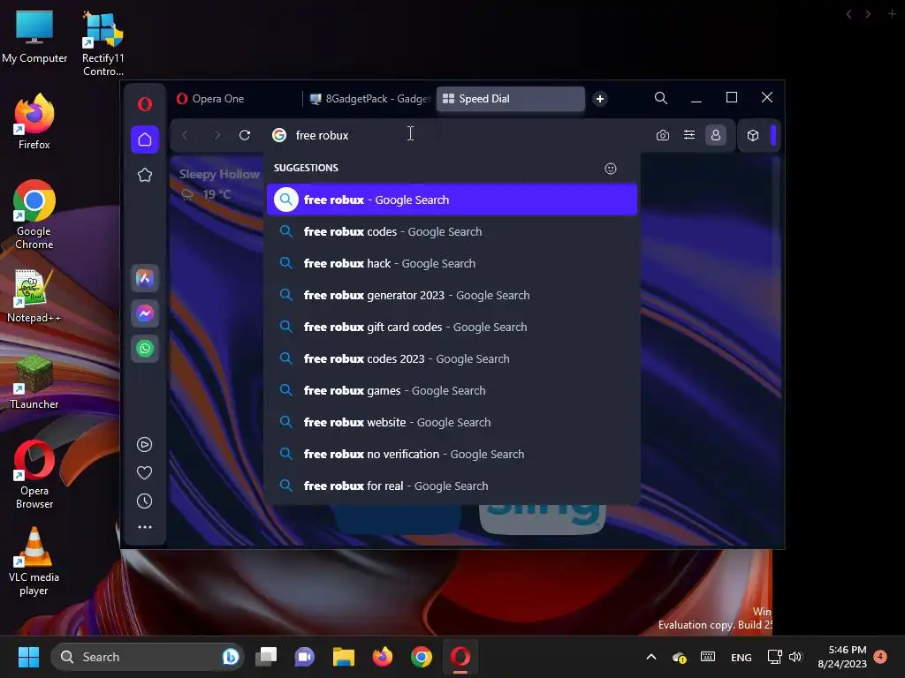
Task: Open Aria AI in Opera sidebar
Action: (145, 278)
